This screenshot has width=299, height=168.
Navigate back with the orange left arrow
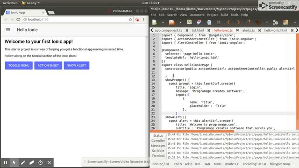pos(228,22)
